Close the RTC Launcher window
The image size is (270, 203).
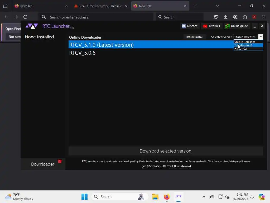tap(262, 26)
